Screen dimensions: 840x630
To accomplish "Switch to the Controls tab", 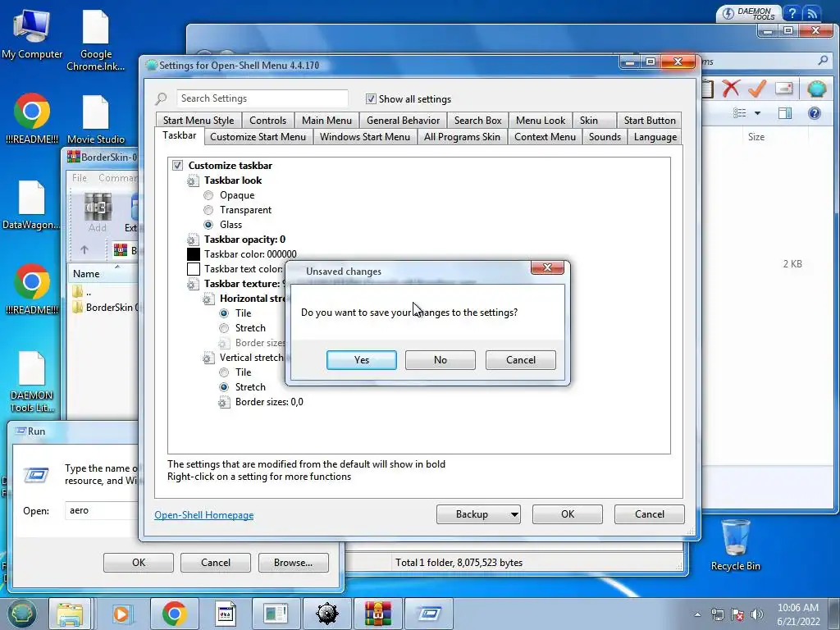I will pyautogui.click(x=268, y=121).
